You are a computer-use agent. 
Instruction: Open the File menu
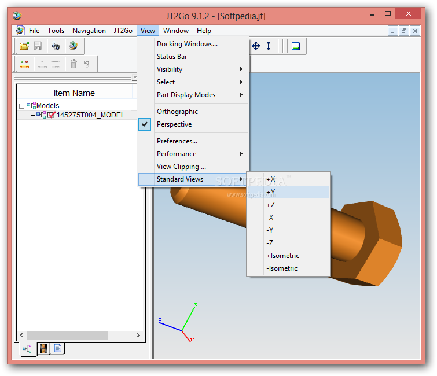[x=34, y=31]
